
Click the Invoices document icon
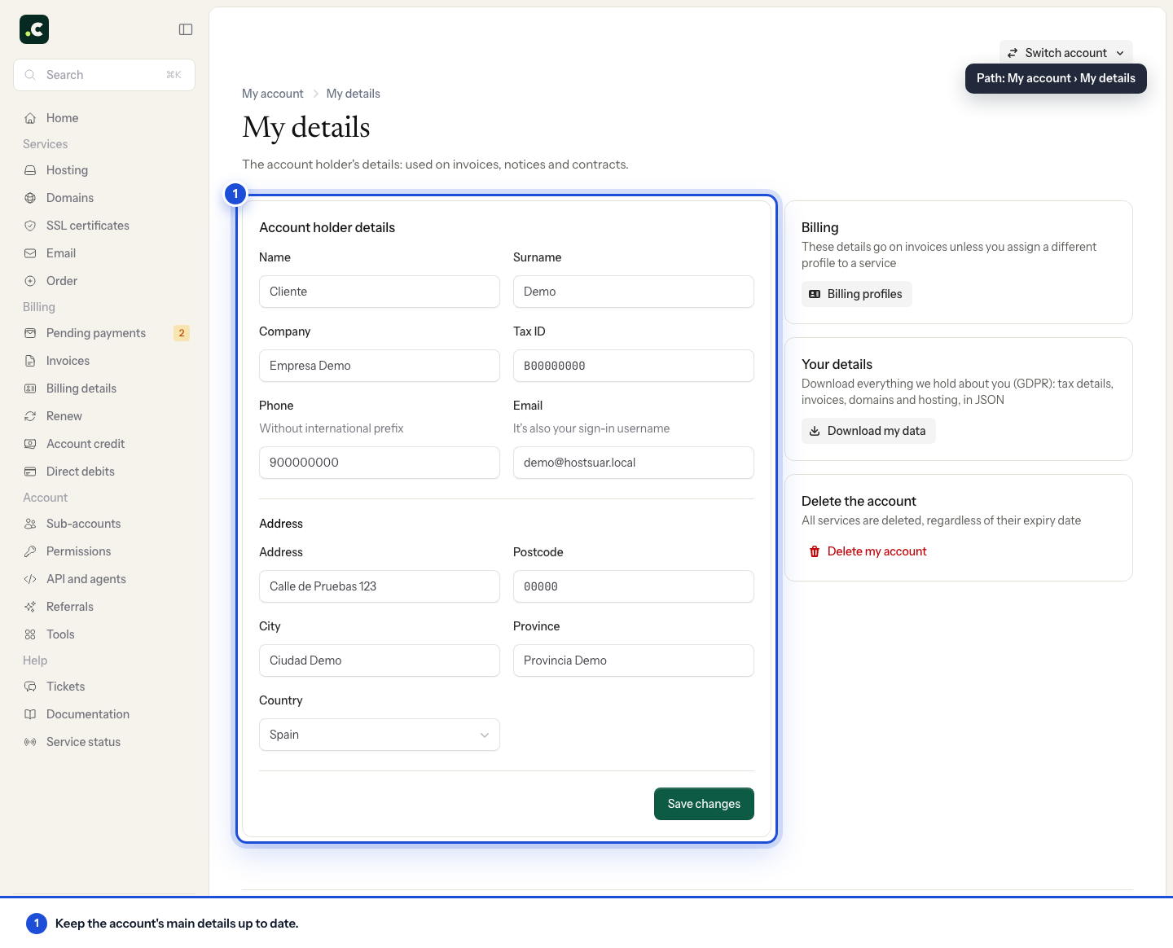click(30, 361)
